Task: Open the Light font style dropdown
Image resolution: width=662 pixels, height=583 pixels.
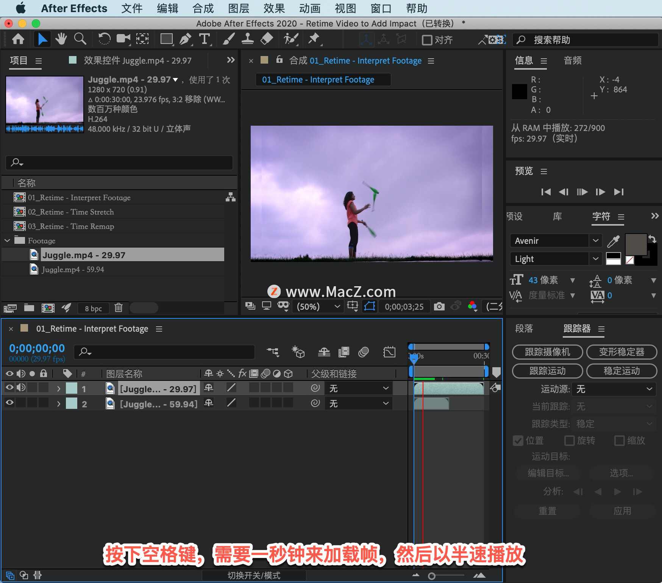Action: (595, 259)
